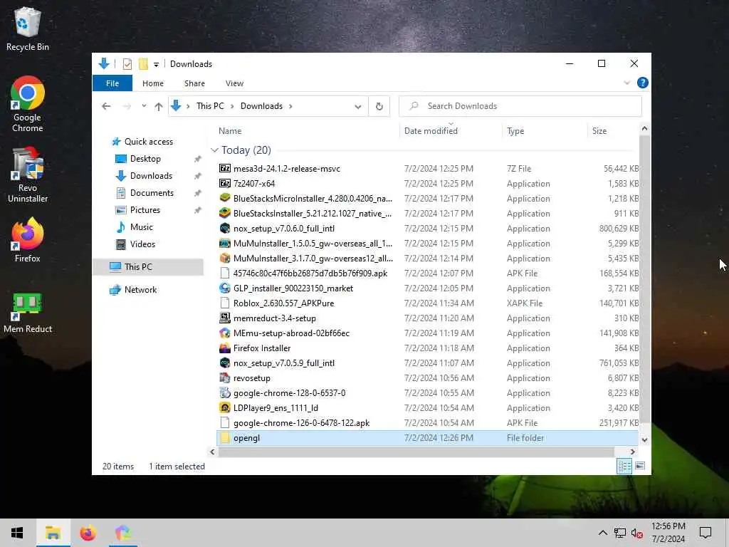The image size is (729, 547).
Task: Sort by the Type column header
Action: pyautogui.click(x=545, y=131)
